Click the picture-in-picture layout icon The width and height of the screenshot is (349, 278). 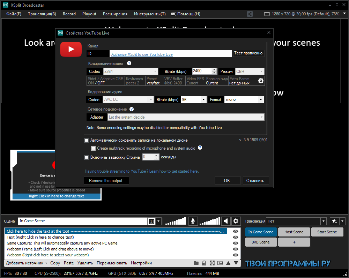(220, 263)
